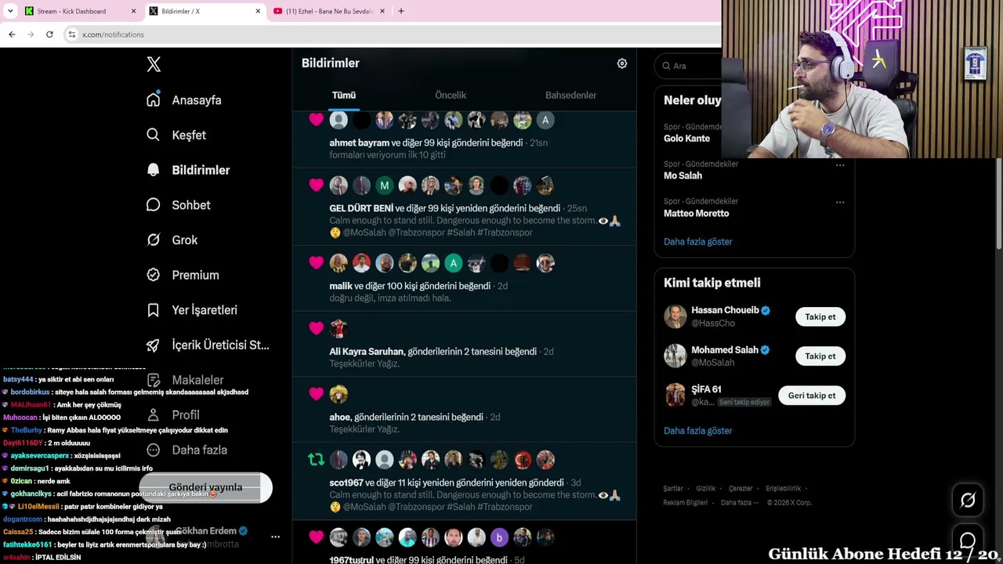Open Makaleler in the sidebar

188,380
